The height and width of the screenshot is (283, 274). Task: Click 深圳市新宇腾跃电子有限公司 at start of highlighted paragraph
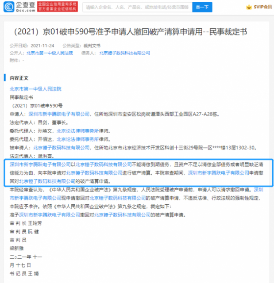(x=40, y=164)
